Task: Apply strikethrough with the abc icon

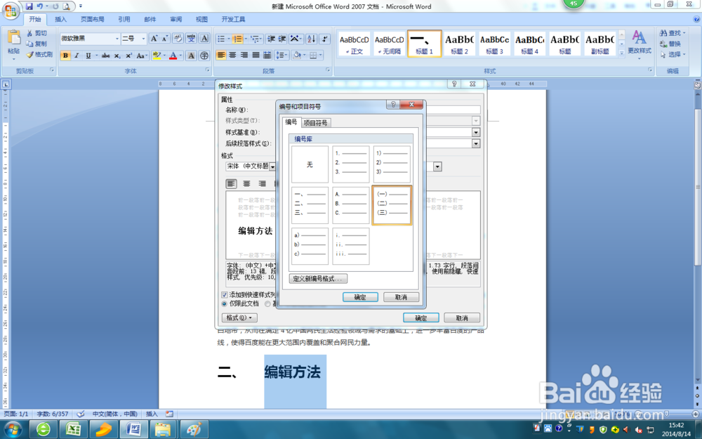Action: point(106,55)
